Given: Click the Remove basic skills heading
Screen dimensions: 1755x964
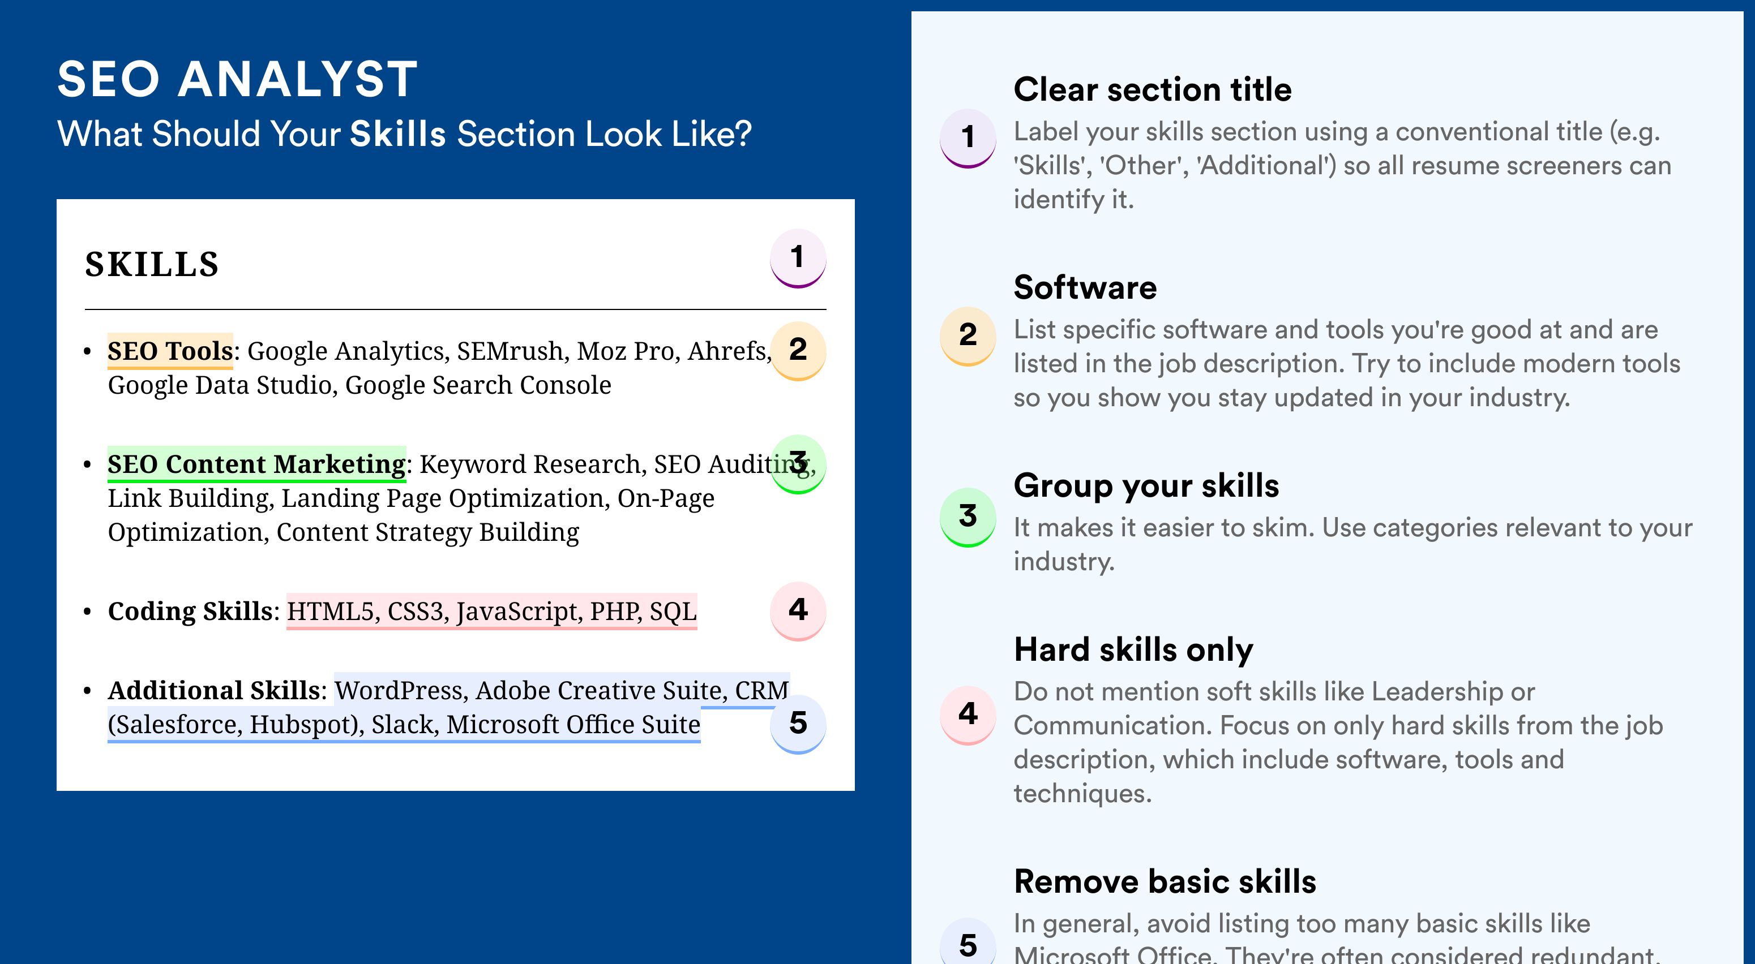Looking at the screenshot, I should click(x=1165, y=881).
